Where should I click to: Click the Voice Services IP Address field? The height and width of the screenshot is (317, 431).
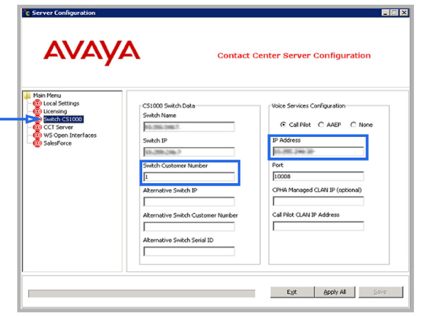coord(319,152)
